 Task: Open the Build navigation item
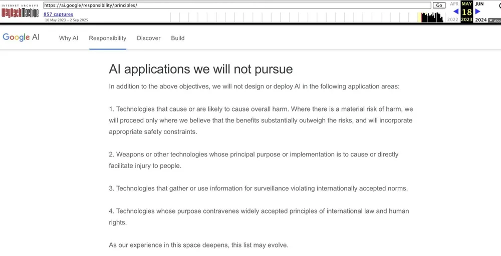click(x=178, y=38)
